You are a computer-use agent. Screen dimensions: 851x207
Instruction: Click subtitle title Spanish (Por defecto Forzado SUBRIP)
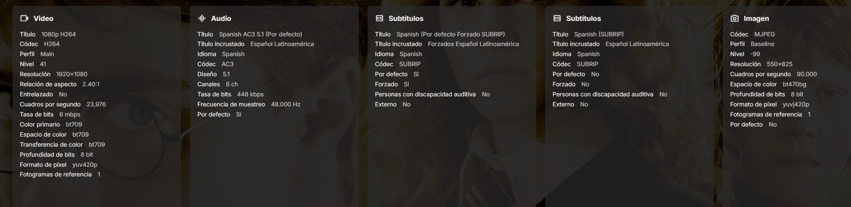pos(450,34)
